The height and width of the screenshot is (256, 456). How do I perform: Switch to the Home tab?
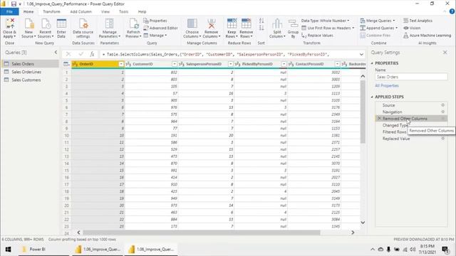(x=28, y=11)
